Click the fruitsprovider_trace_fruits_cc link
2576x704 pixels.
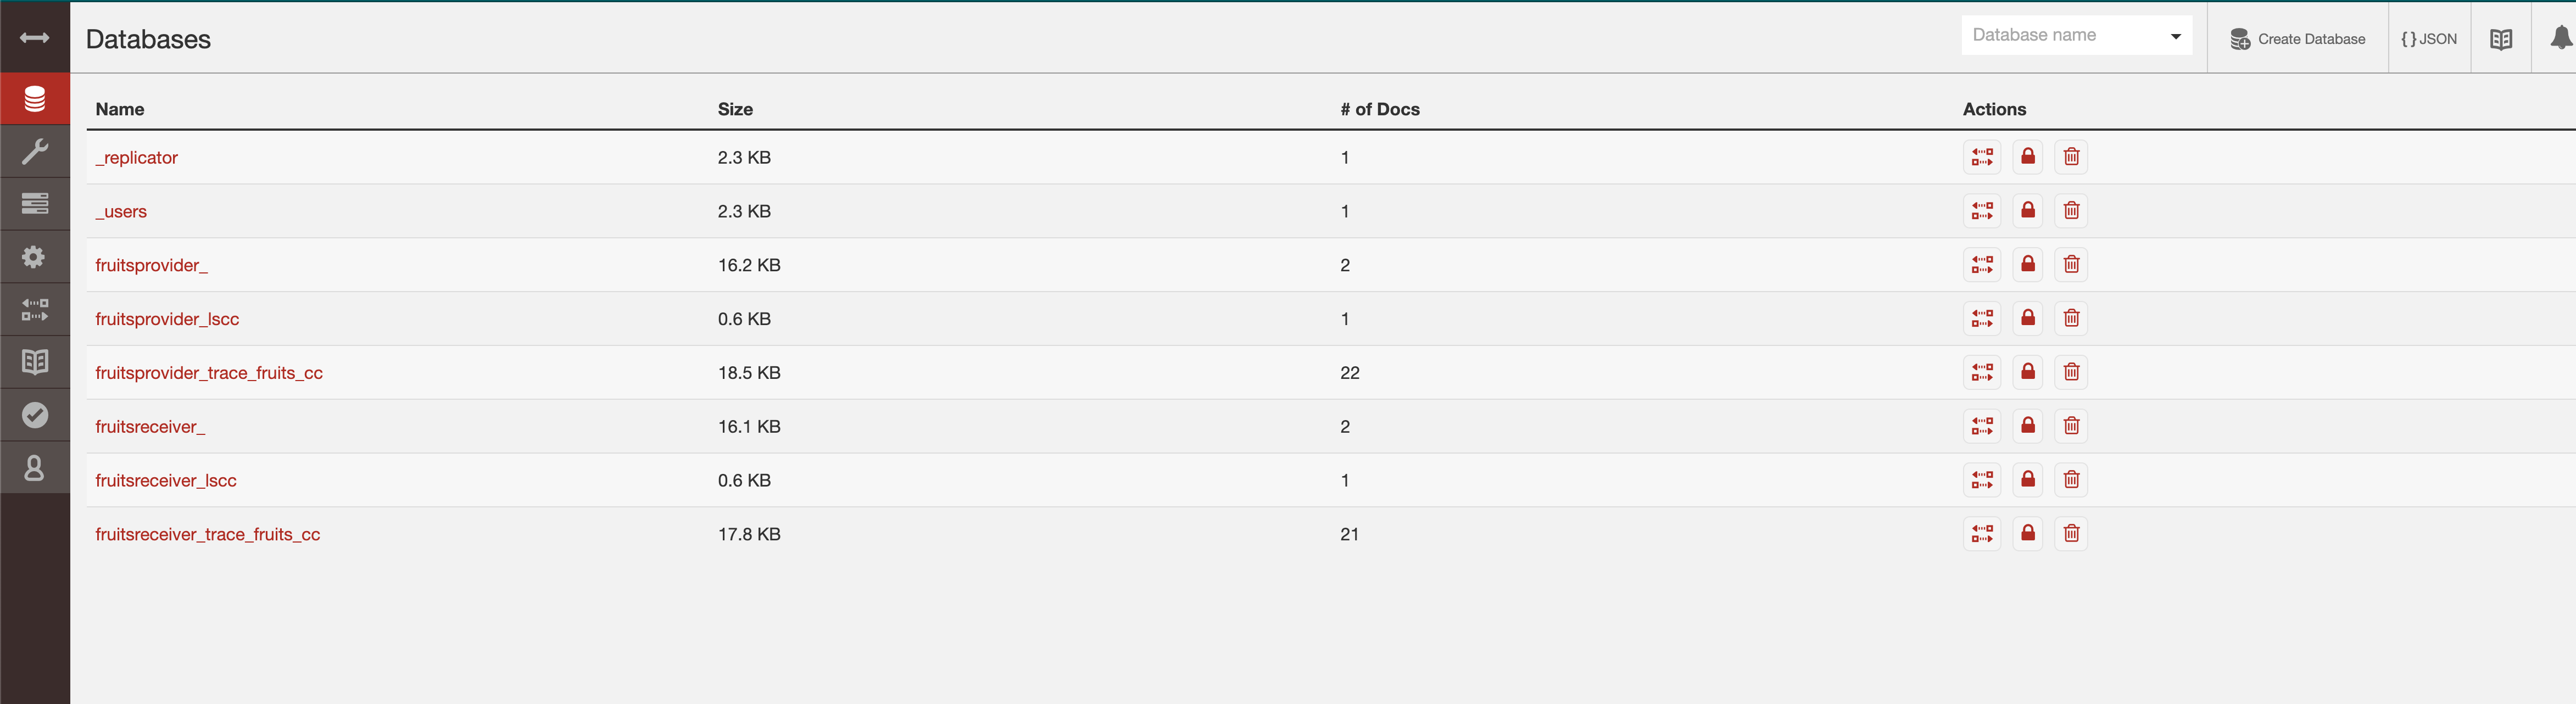coord(210,372)
